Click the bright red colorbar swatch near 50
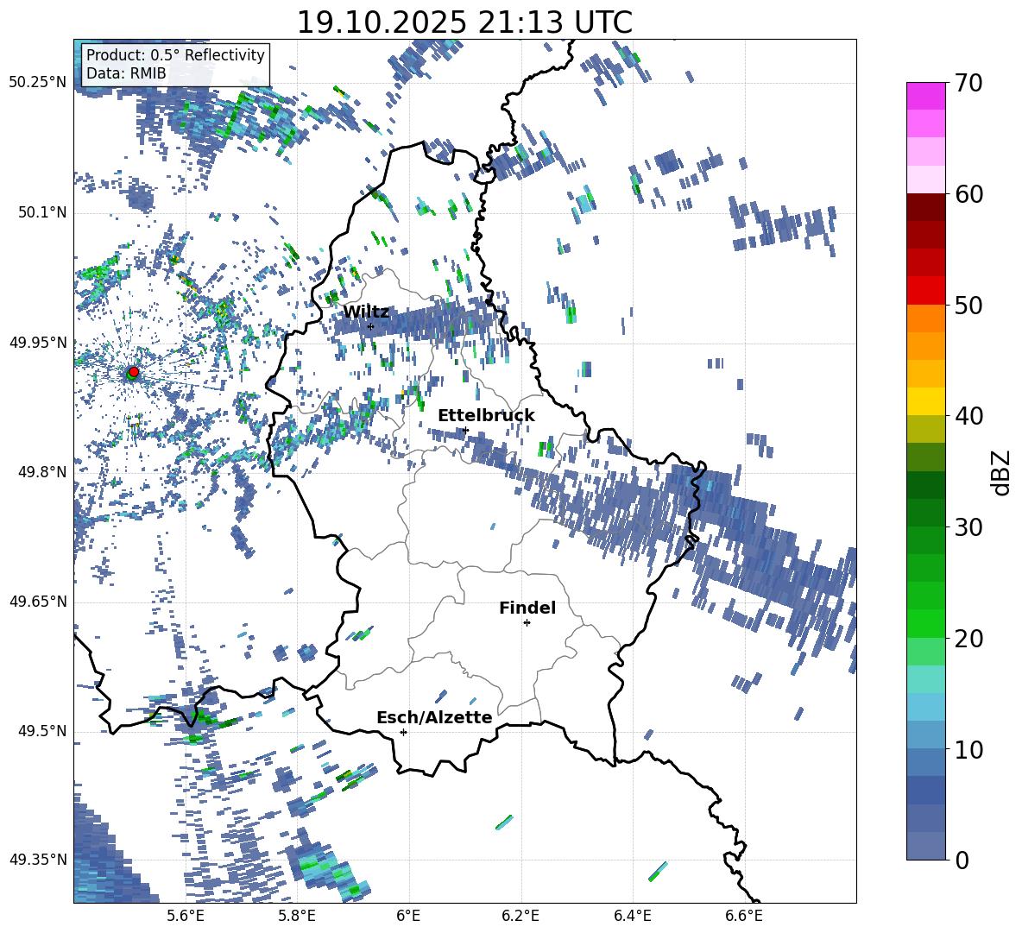Image resolution: width=1022 pixels, height=933 pixels. (x=925, y=291)
